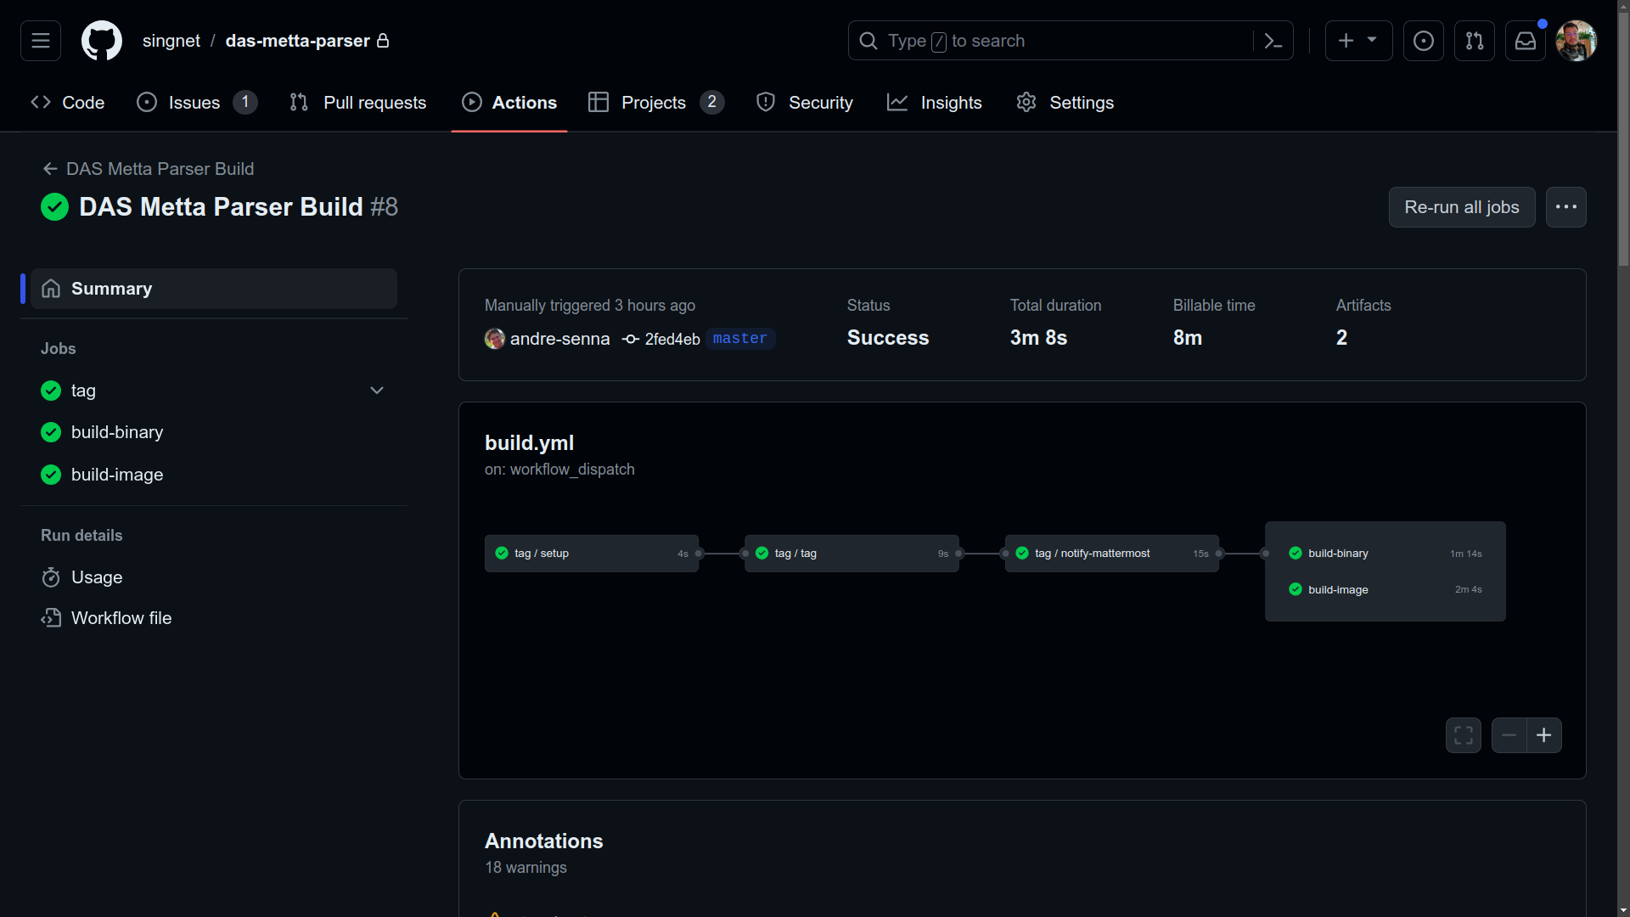This screenshot has height=917, width=1630.
Task: Select Summary in the sidebar
Action: 214,289
